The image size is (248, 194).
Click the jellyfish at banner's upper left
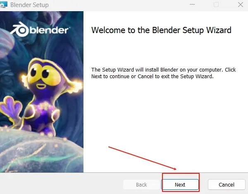click(x=6, y=43)
